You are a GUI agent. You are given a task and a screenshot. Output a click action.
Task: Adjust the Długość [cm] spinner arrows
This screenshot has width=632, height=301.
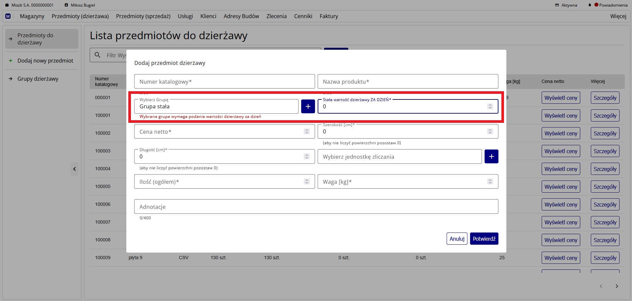[306, 156]
